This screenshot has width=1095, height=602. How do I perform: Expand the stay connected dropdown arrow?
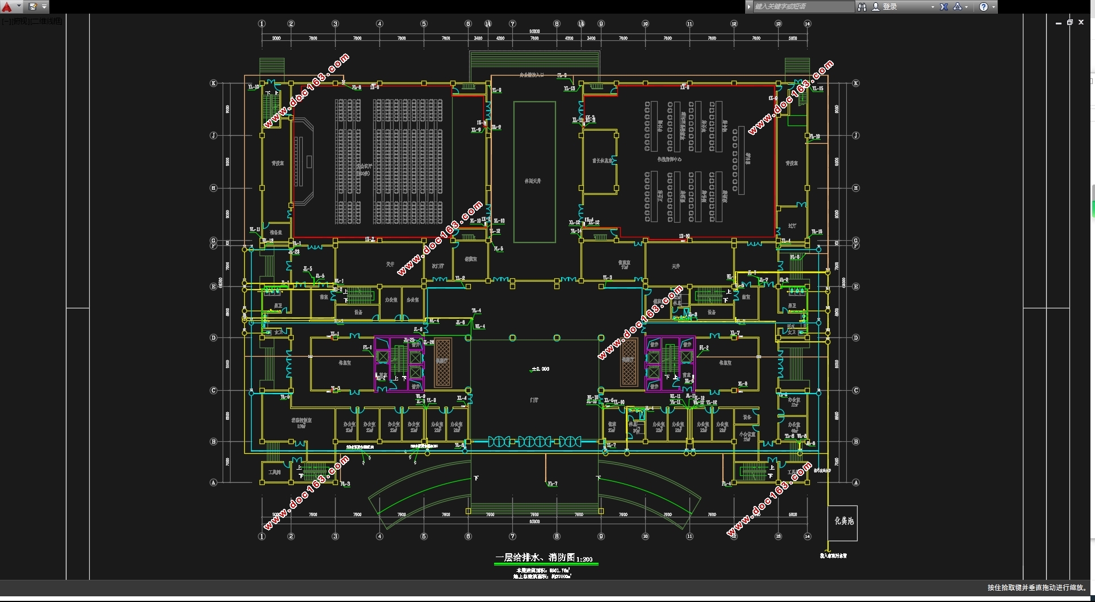(x=967, y=7)
